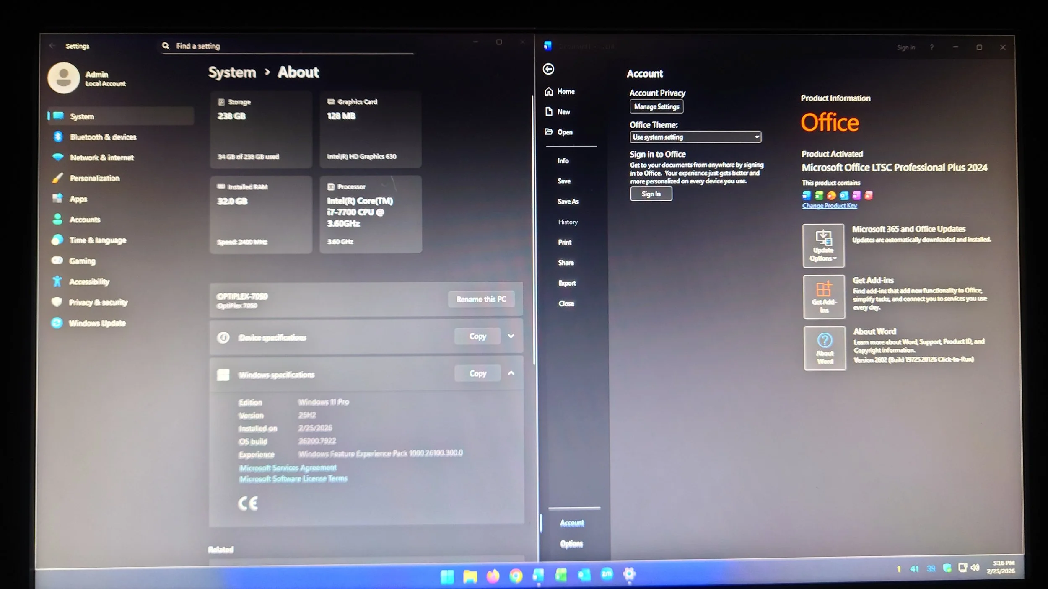Open Windows Update in the sidebar
The width and height of the screenshot is (1048, 589).
pyautogui.click(x=97, y=323)
